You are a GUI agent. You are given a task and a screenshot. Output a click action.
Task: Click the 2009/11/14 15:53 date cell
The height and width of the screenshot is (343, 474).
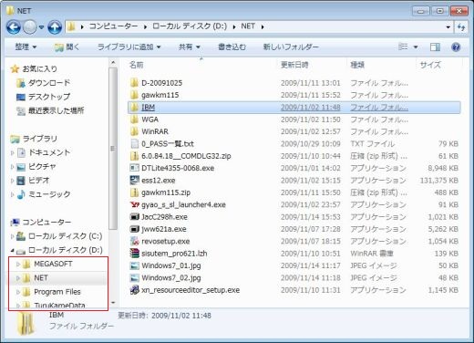(x=310, y=217)
